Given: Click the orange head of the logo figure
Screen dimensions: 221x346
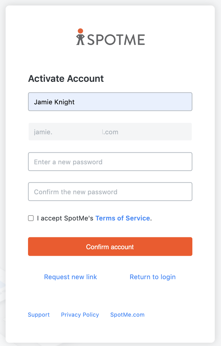Looking at the screenshot, I should [x=81, y=31].
